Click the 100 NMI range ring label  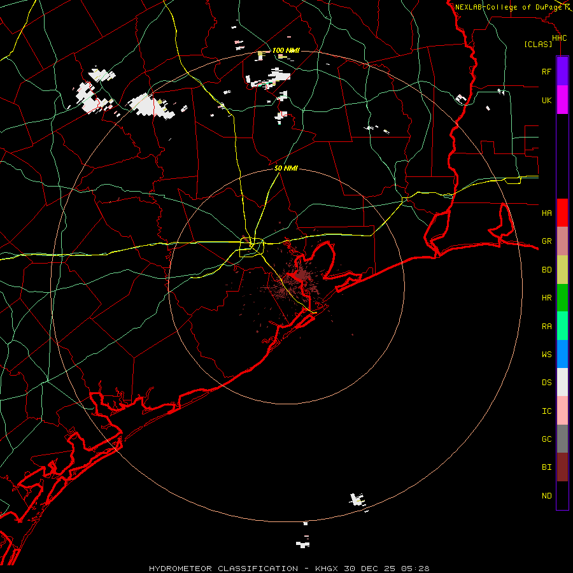(286, 50)
